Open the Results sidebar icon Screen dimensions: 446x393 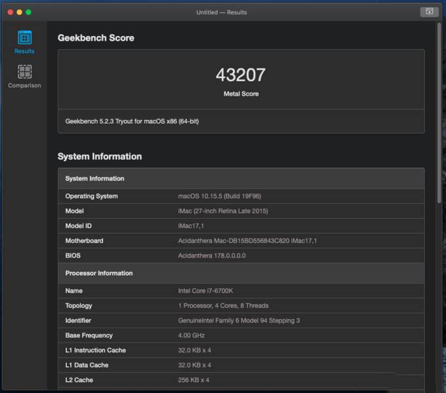[25, 37]
